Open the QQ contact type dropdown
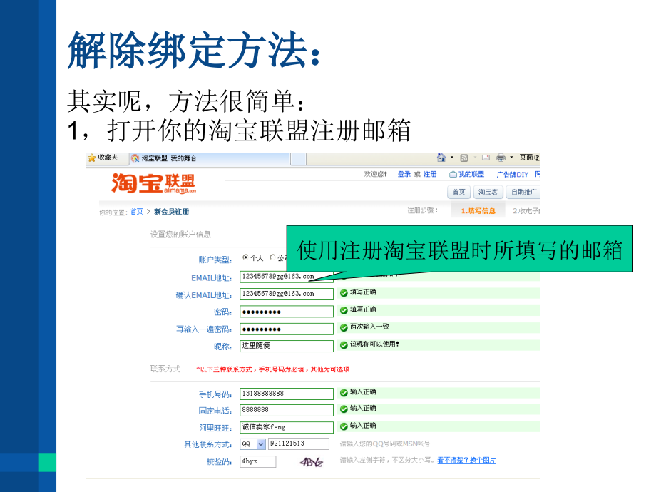Image resolution: width=656 pixels, height=492 pixels. (252, 444)
